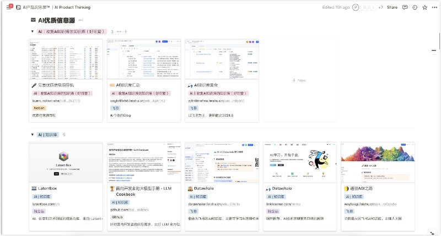Open the comments panel icon
Viewport: 441px width, 236px height.
(405, 8)
